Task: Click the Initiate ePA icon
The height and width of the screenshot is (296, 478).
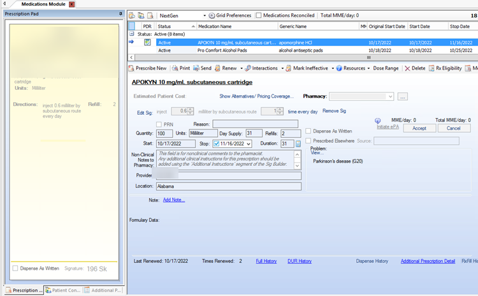Action: (x=378, y=121)
